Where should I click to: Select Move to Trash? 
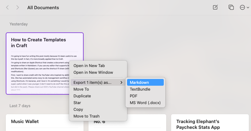[98, 116]
